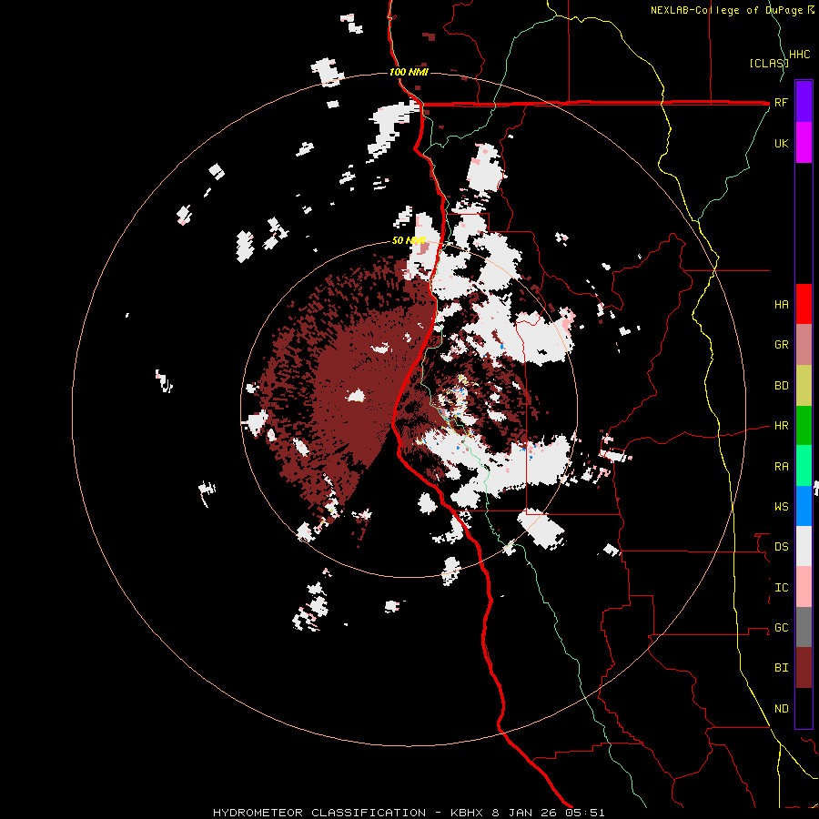Click the ND legend label
819x819 pixels.
pos(781,709)
